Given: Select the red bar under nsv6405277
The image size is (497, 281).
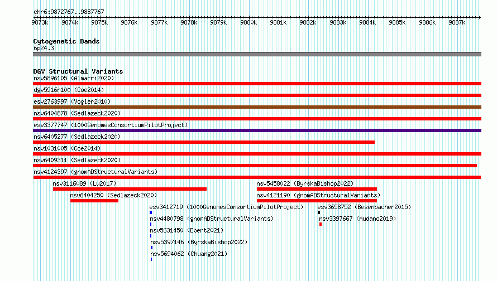Looking at the screenshot, I should click(204, 142).
